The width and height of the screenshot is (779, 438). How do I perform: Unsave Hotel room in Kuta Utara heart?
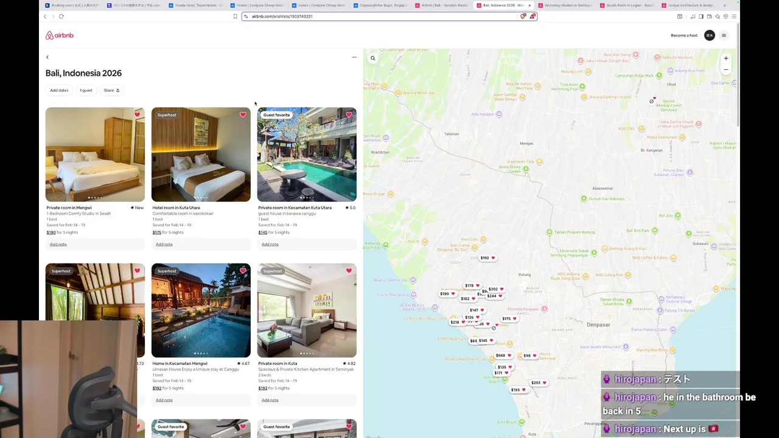pyautogui.click(x=243, y=115)
